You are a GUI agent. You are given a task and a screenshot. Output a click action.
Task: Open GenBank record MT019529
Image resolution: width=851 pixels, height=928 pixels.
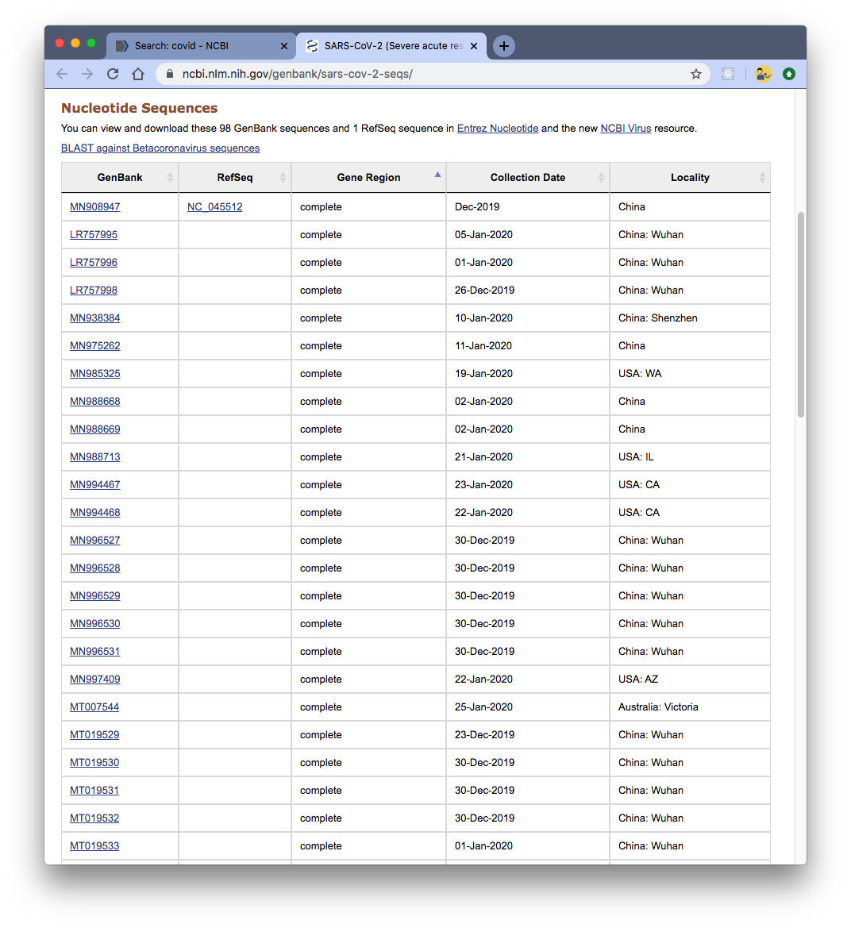click(x=94, y=736)
